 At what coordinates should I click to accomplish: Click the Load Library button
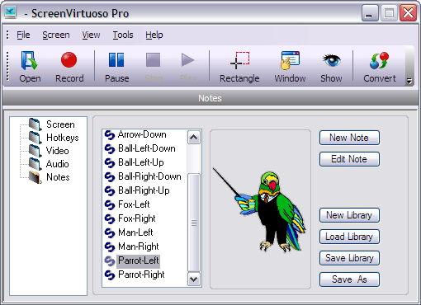(x=349, y=237)
